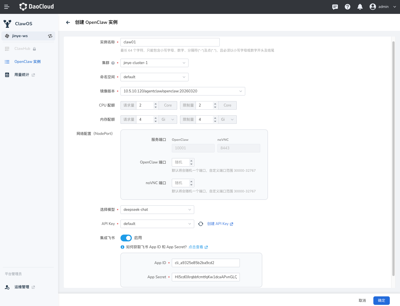400x306 pixels.
Task: Click the switch workspace icon next to jinye-ws
Action: [x=50, y=36]
